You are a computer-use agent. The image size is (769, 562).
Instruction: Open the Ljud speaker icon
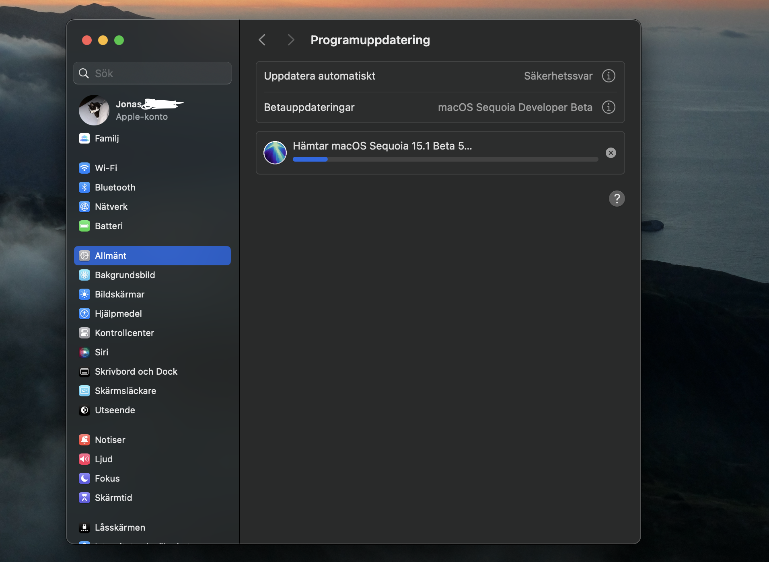[x=84, y=459]
